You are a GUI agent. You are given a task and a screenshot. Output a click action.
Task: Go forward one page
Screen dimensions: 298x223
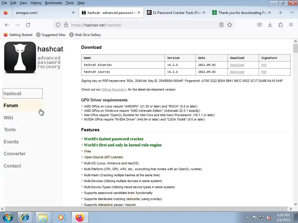point(17,25)
